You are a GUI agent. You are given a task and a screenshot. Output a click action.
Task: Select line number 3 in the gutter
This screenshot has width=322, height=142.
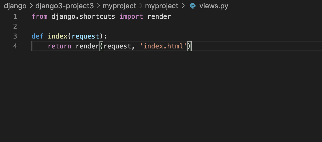pos(15,36)
